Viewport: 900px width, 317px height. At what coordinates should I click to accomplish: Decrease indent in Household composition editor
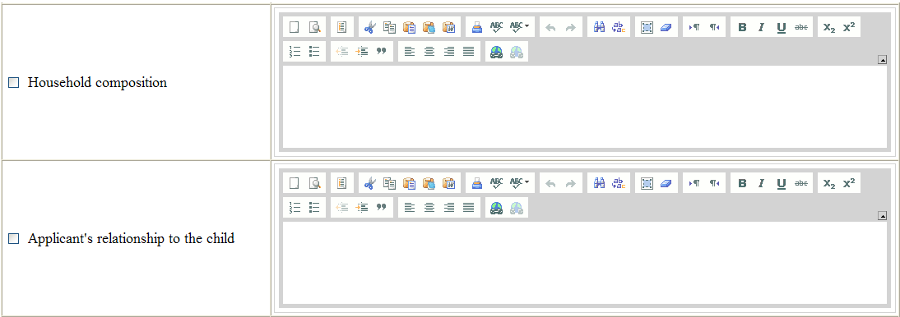point(342,51)
